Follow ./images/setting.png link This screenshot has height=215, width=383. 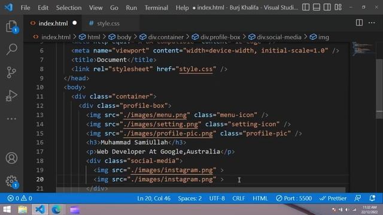[161, 124]
